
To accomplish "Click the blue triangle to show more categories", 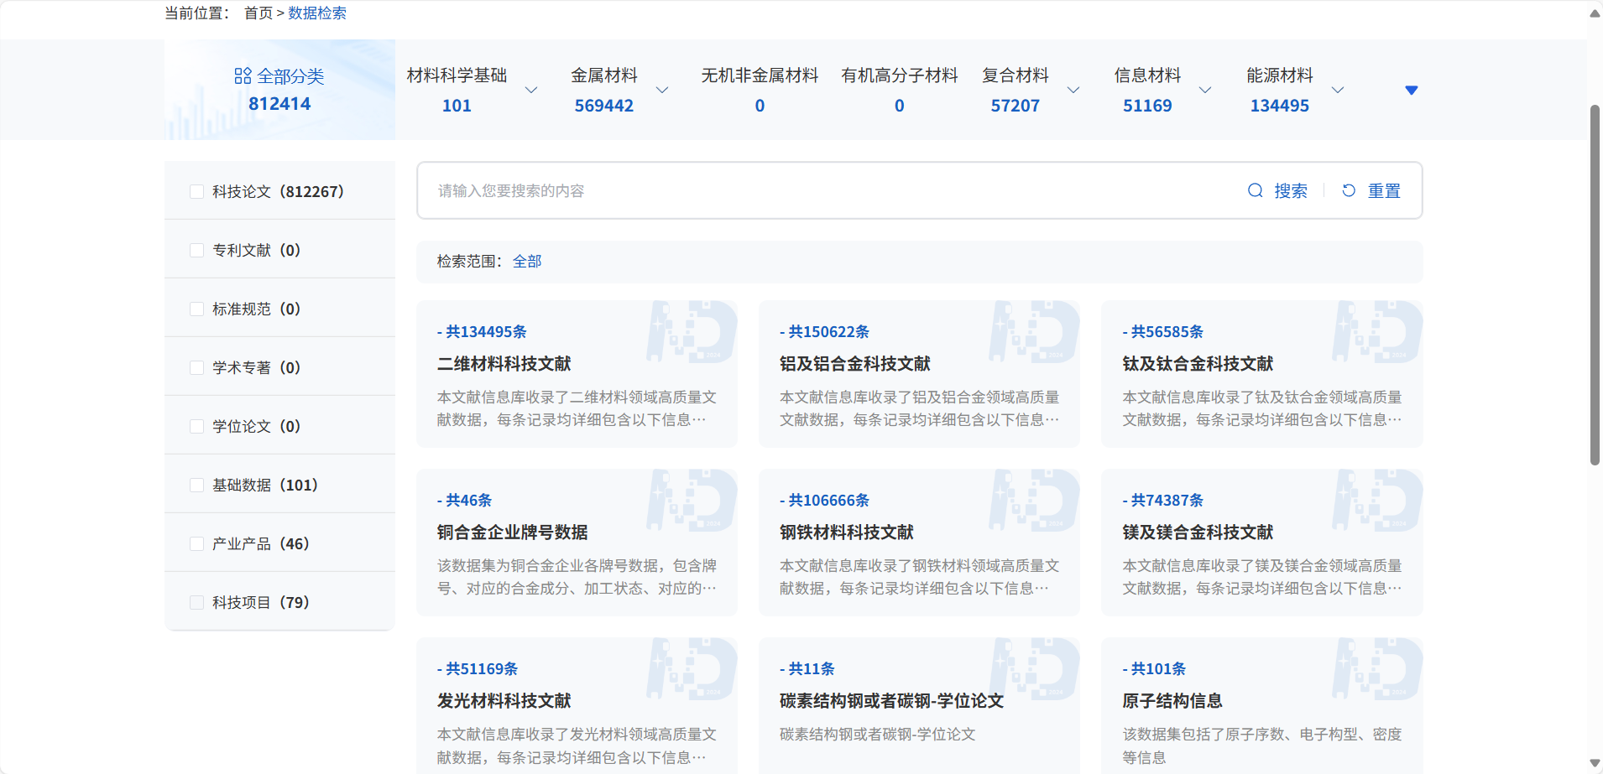I will 1411,91.
